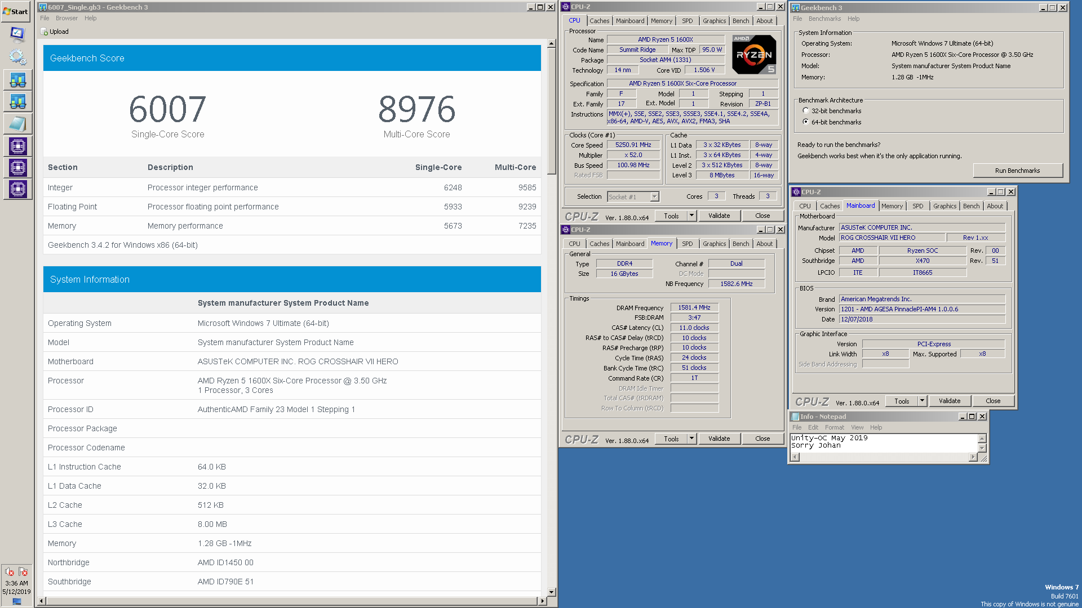This screenshot has height=608, width=1082.
Task: Open Graphics tab in CPU-Z Mainboard window
Action: click(x=945, y=206)
